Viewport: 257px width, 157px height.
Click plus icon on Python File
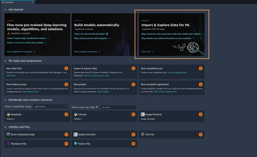(133, 144)
